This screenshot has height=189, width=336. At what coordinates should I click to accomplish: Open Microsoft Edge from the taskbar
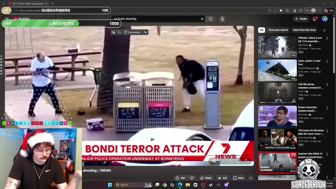[x=180, y=185]
